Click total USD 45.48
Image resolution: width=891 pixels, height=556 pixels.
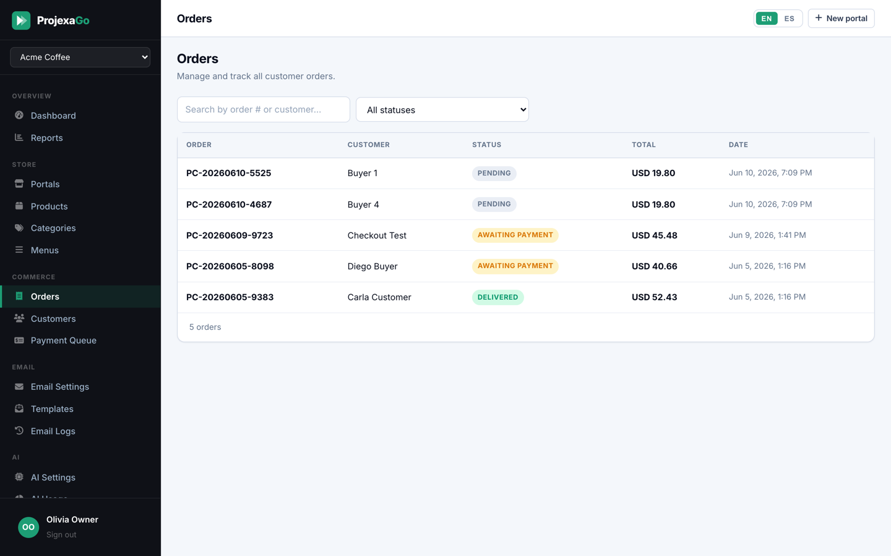655,235
